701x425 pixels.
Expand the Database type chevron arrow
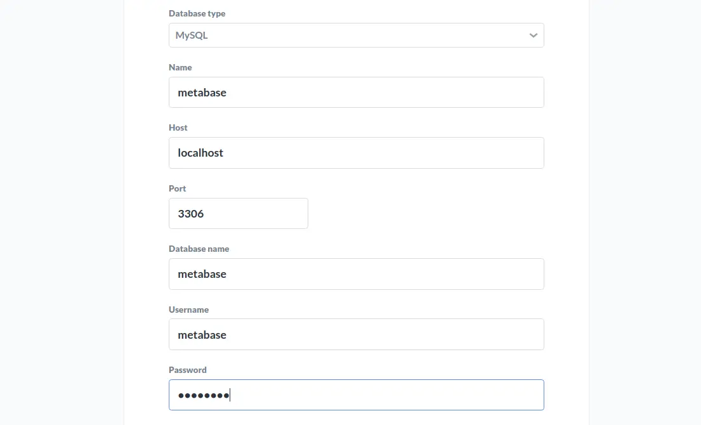point(533,36)
